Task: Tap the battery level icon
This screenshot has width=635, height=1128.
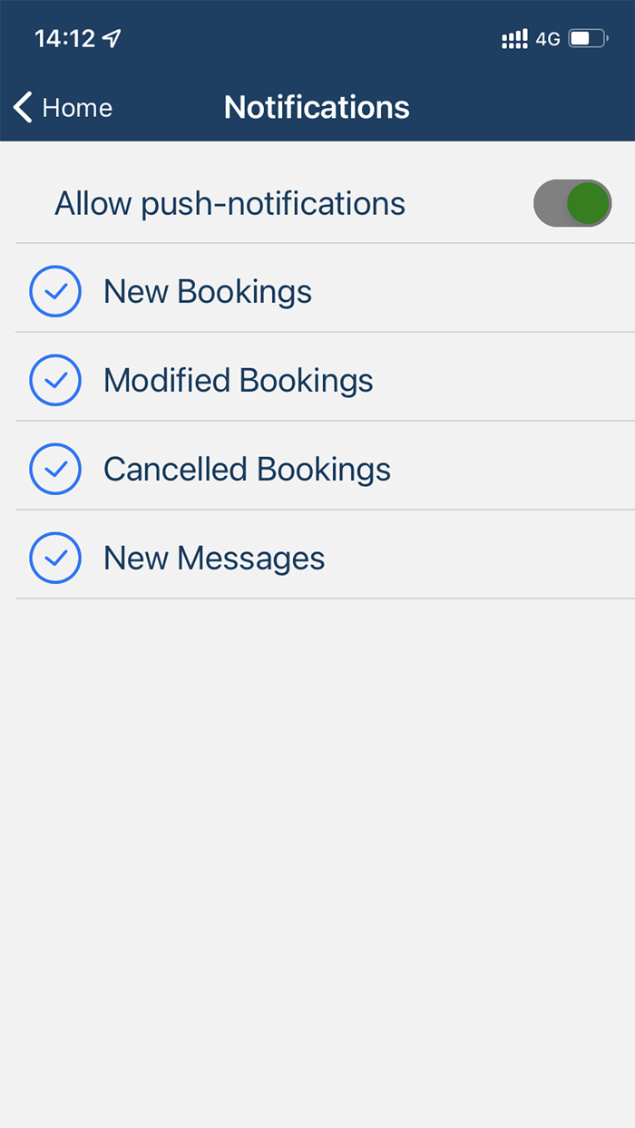Action: (x=588, y=39)
